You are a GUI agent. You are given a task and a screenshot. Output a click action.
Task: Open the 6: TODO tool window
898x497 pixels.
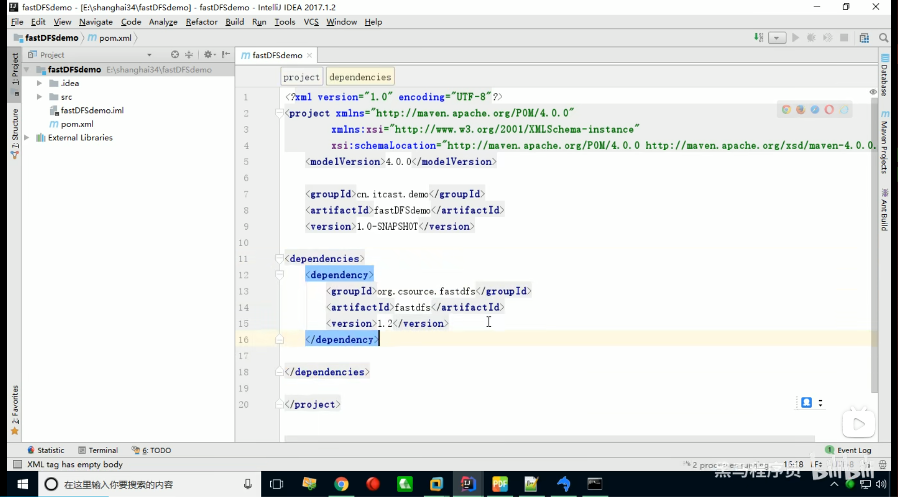click(x=151, y=450)
